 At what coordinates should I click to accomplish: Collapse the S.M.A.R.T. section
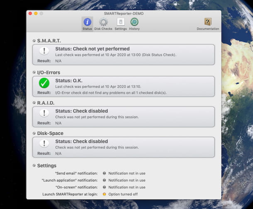[34, 41]
